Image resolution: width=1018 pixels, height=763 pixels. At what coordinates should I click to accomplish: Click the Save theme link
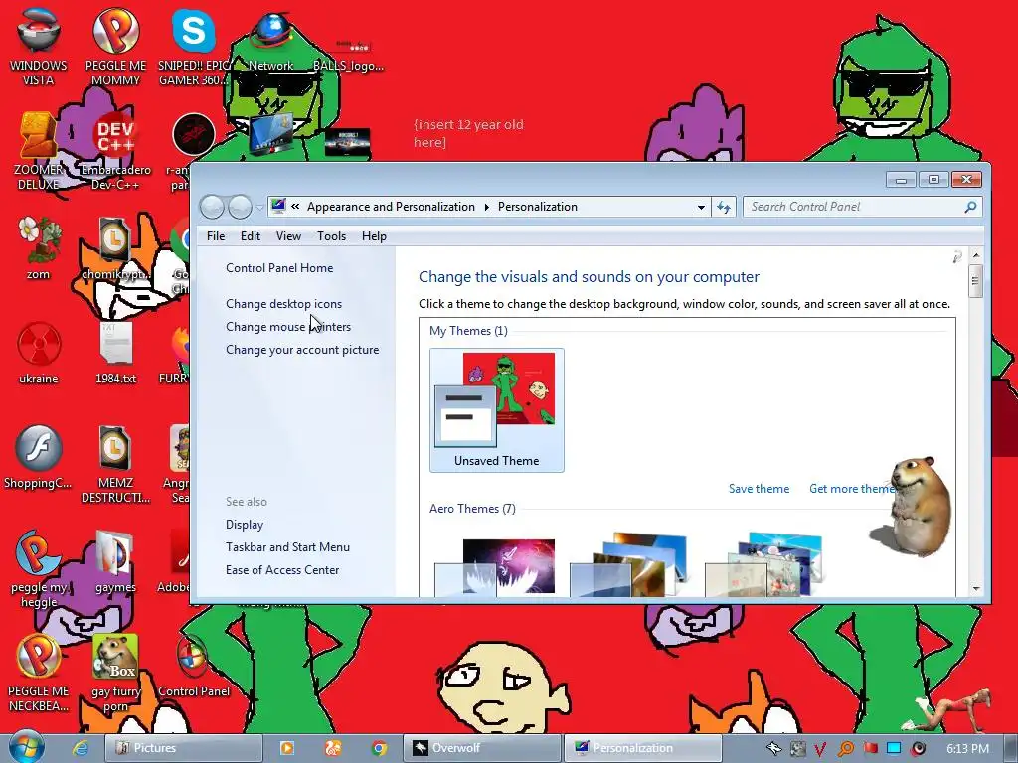click(759, 489)
